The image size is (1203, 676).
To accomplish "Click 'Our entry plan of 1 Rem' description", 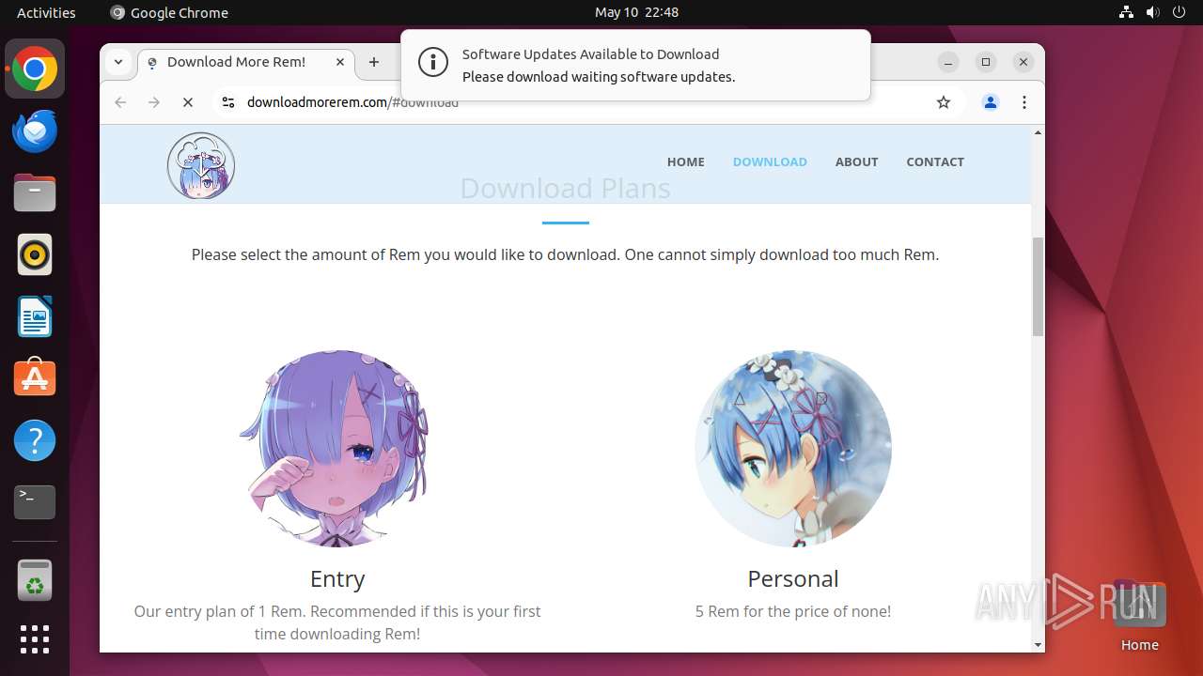I will point(337,622).
